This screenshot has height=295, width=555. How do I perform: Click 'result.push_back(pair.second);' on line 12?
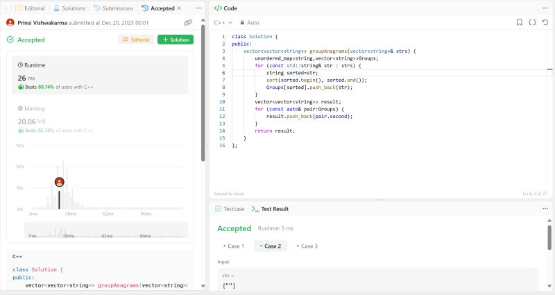point(309,117)
